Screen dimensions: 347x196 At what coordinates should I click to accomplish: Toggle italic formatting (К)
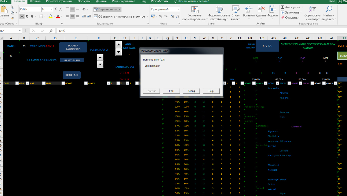[27, 16]
